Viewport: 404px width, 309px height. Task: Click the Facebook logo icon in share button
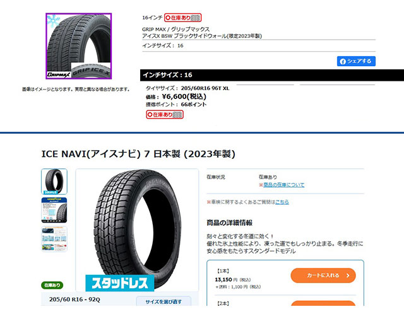pos(343,62)
